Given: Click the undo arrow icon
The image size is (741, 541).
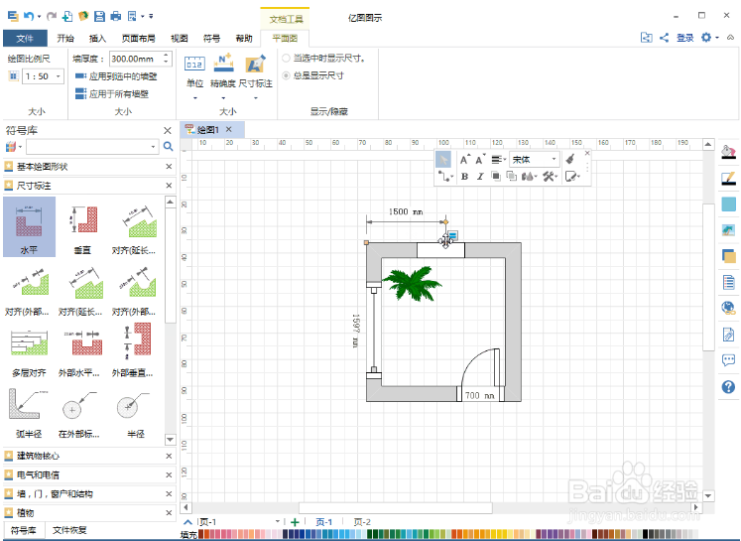Looking at the screenshot, I should (29, 16).
